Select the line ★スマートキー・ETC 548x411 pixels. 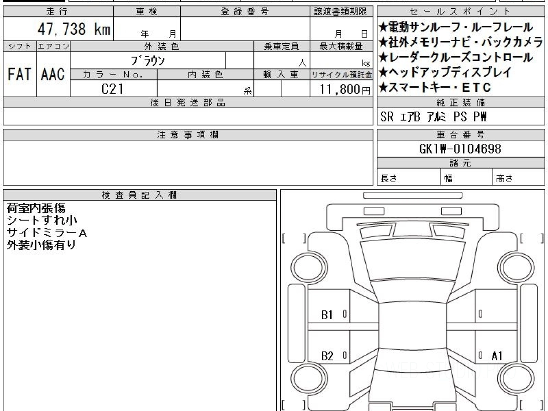click(435, 87)
